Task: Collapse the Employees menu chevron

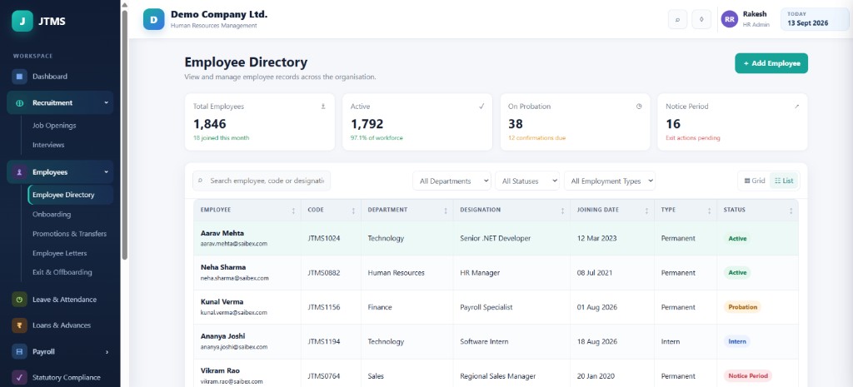Action: coord(106,172)
